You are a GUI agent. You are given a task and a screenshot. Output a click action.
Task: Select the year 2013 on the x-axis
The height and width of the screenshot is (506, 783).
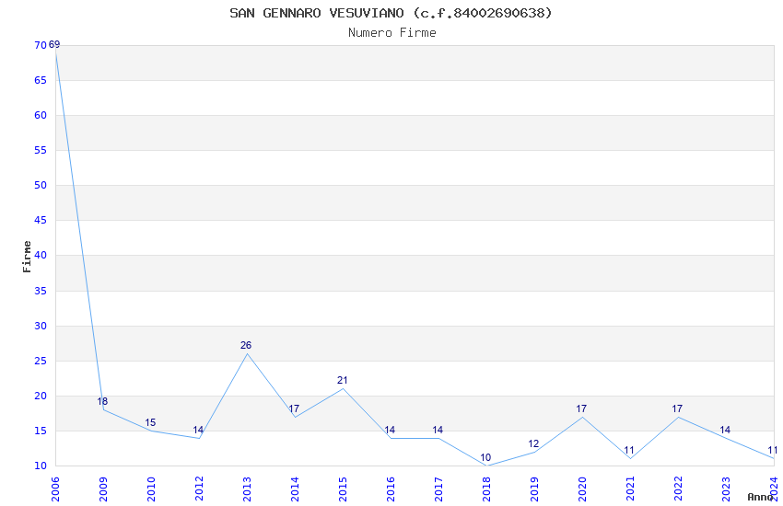point(247,489)
